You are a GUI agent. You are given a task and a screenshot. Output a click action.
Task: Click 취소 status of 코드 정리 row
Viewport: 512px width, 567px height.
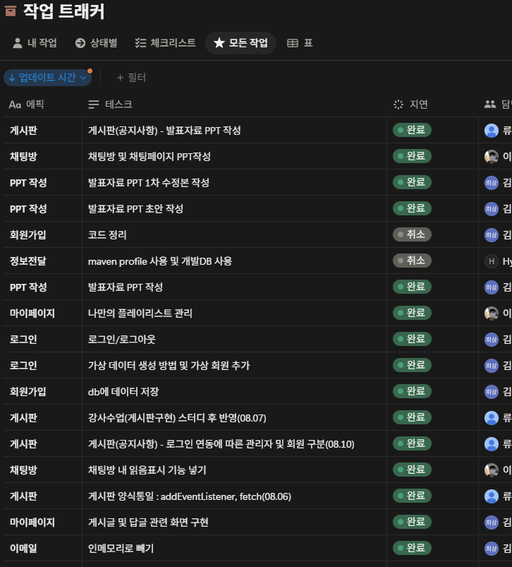(412, 234)
